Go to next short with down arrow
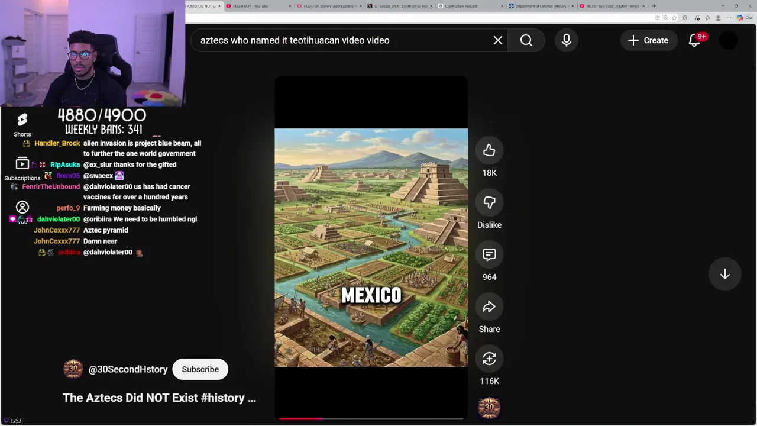757x426 pixels. point(724,275)
